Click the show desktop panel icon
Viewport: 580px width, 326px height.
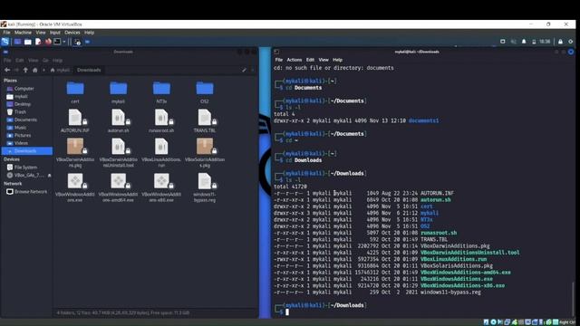17,42
